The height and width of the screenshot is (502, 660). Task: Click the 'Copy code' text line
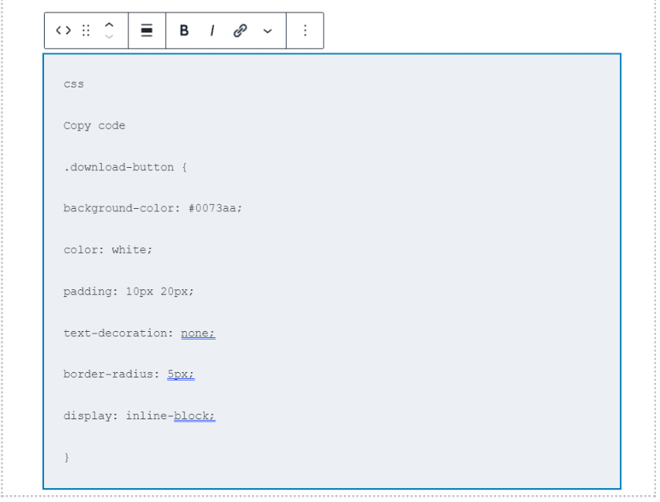click(94, 125)
